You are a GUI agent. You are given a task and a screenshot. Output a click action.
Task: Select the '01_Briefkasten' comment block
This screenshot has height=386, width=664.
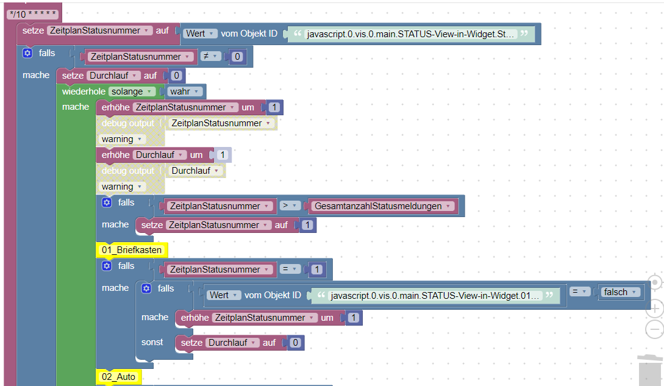[132, 250]
